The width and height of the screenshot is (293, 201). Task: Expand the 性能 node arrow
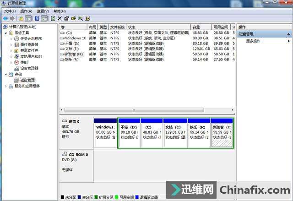pyautogui.click(x=11, y=63)
